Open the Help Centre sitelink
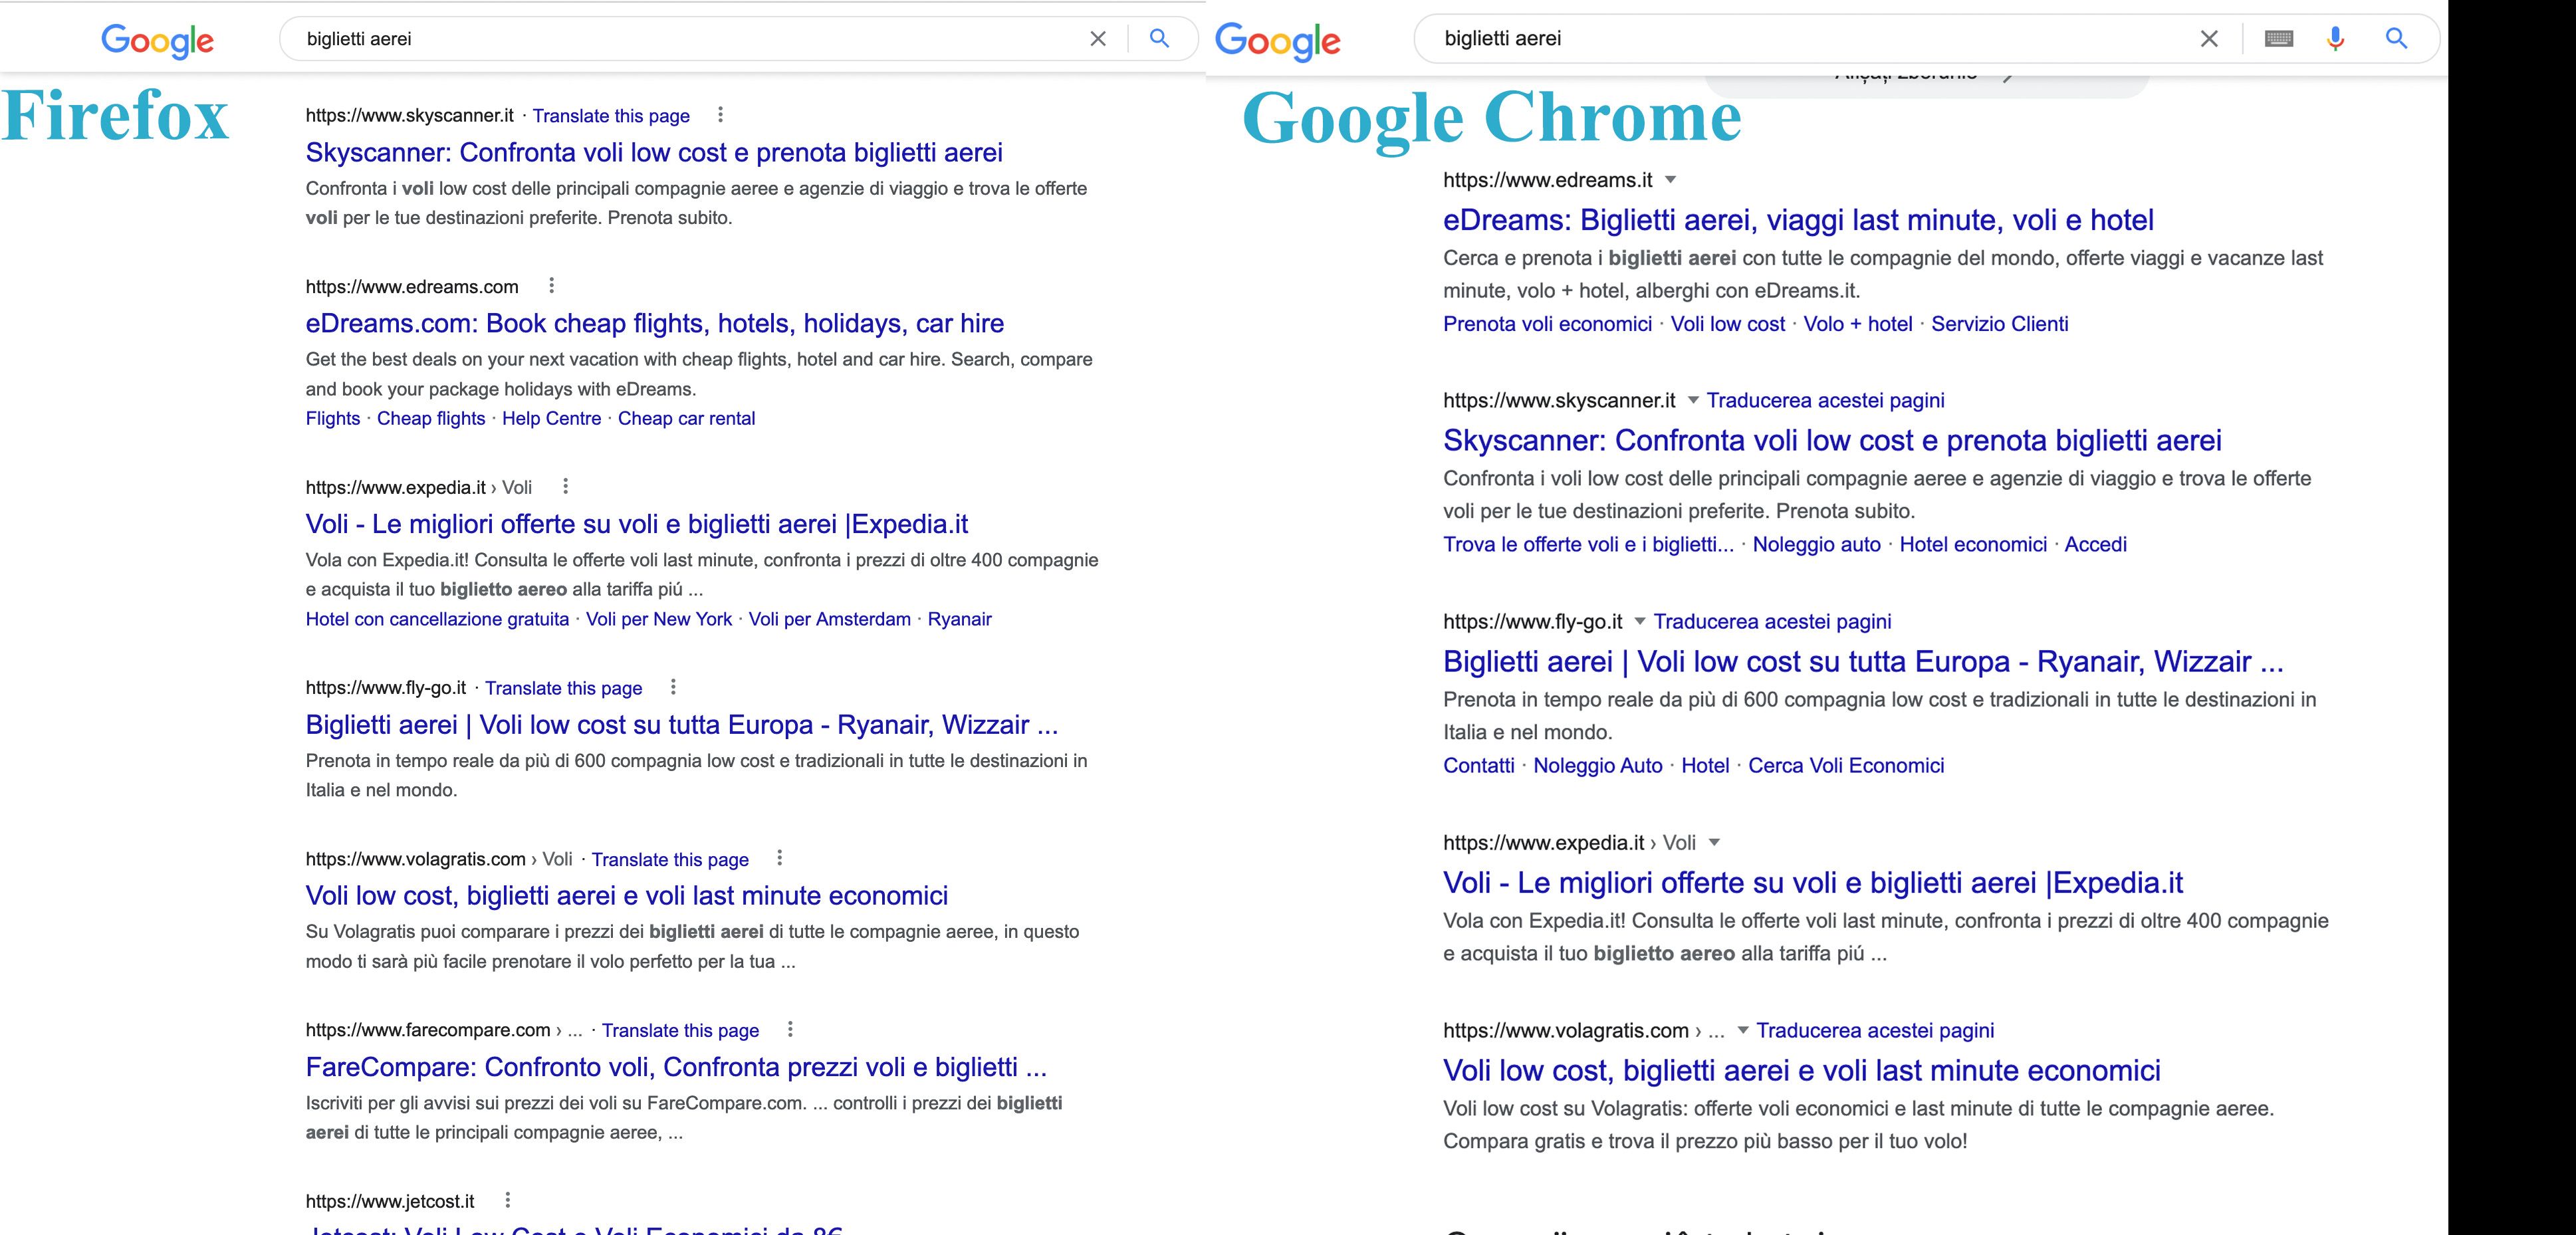The image size is (2576, 1235). [551, 418]
